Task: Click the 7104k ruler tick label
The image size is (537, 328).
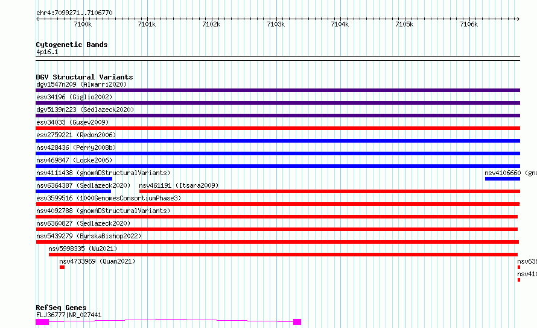Action: 340,24
